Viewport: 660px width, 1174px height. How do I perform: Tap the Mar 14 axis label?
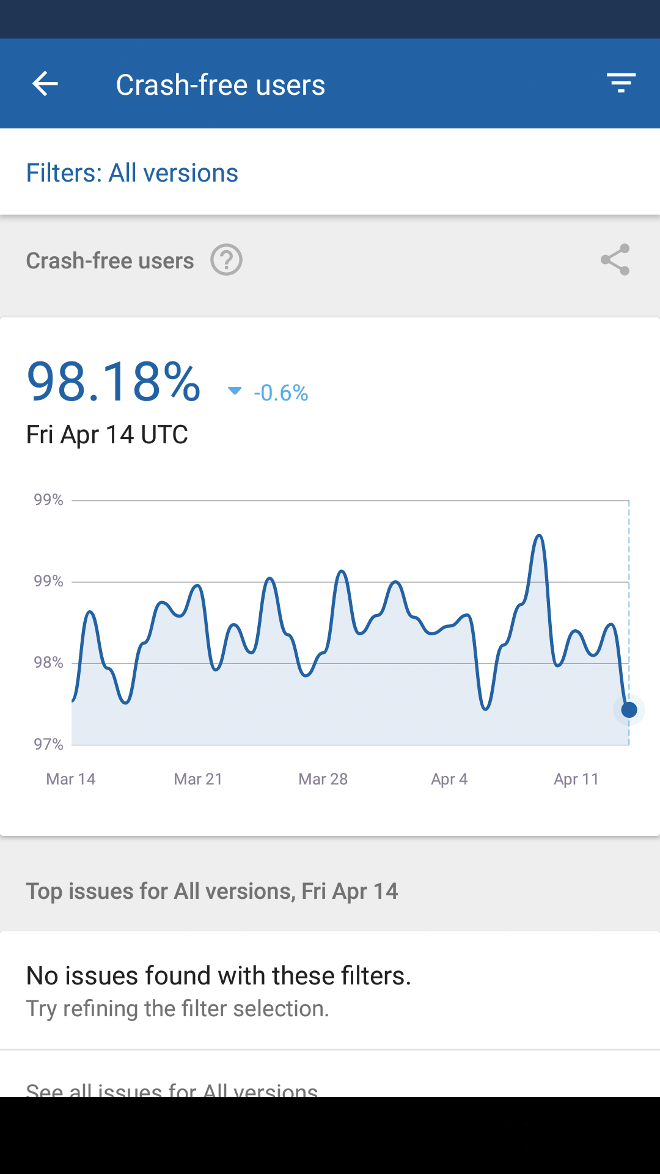71,779
